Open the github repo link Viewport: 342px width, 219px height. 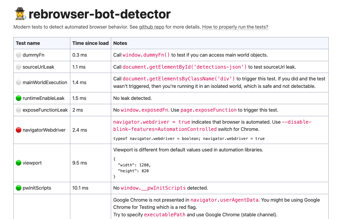pos(151,27)
